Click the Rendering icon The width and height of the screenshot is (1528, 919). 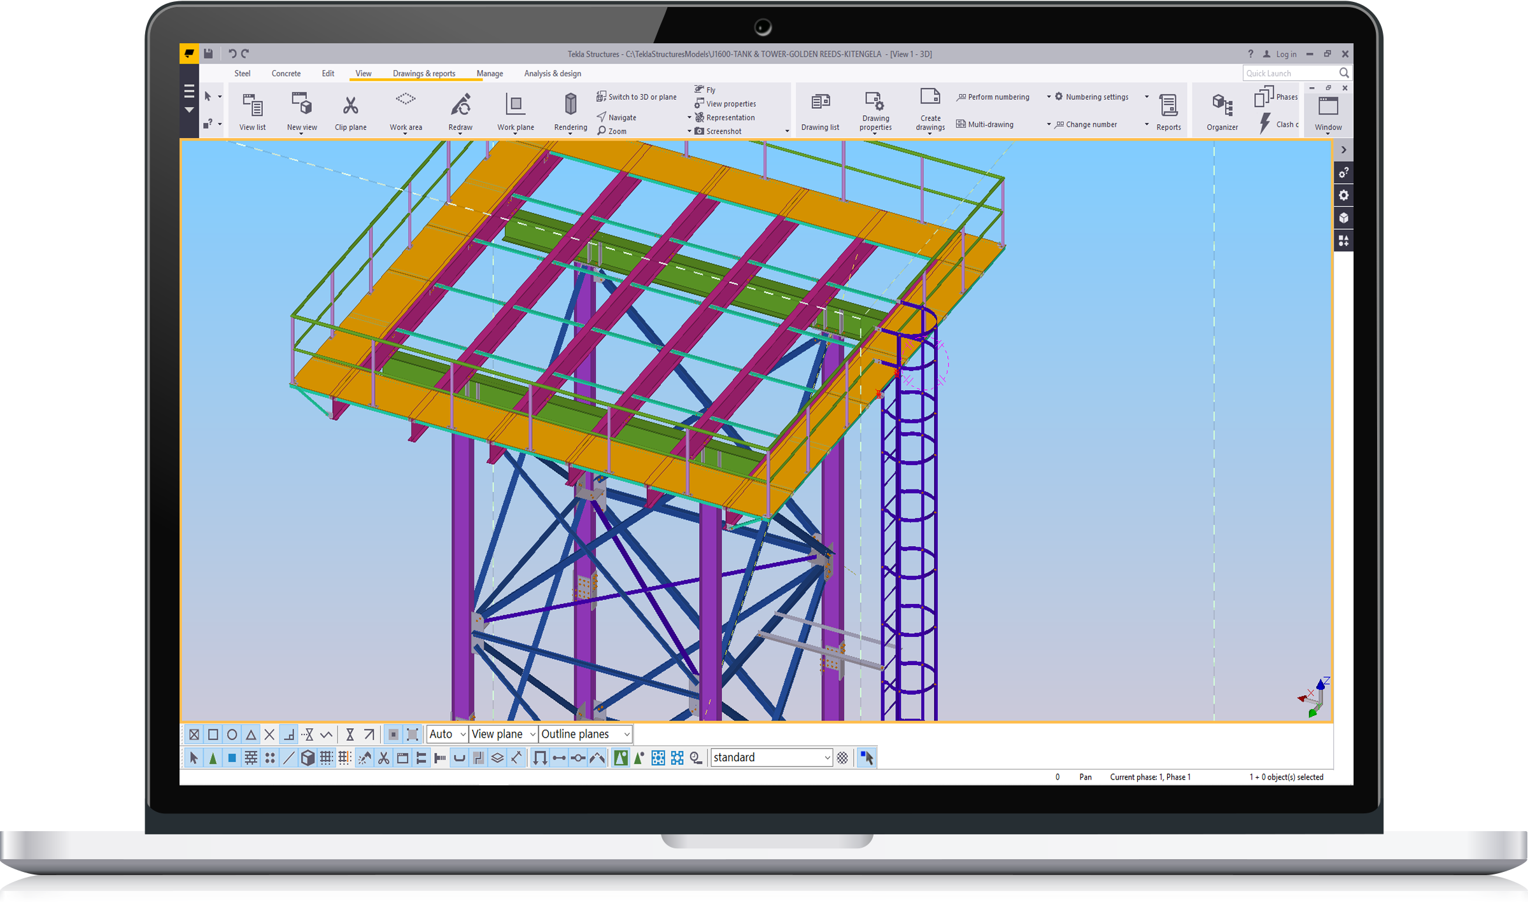coord(570,104)
